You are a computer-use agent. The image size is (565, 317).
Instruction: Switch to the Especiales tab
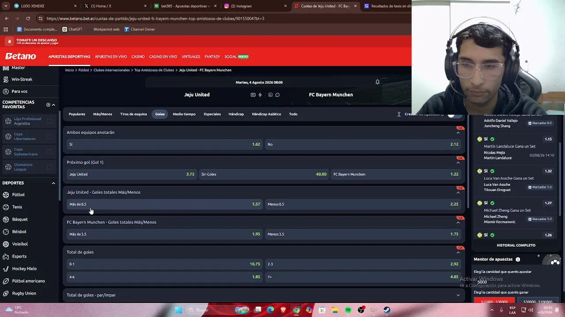coord(212,114)
